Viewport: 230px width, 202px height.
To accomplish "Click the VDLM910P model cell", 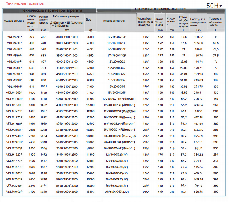I will pyautogui.click(x=14, y=86).
